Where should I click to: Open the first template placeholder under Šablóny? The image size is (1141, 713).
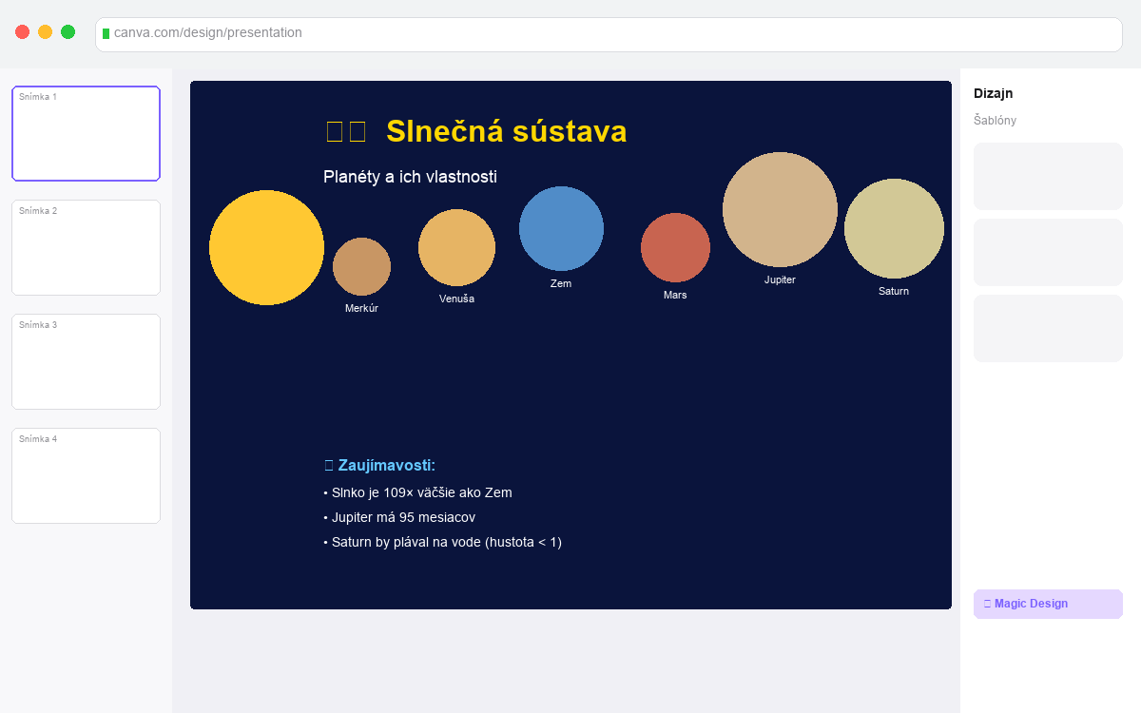click(x=1047, y=176)
